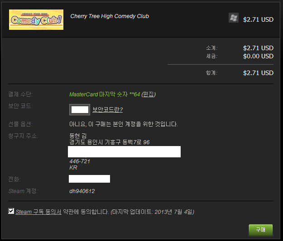This screenshot has width=283, height=241.
Task: Click the green 구매 button
Action: pos(261,230)
